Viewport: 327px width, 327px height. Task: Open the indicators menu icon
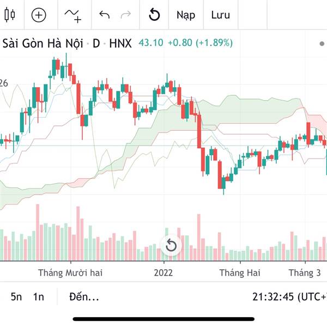pyautogui.click(x=72, y=15)
